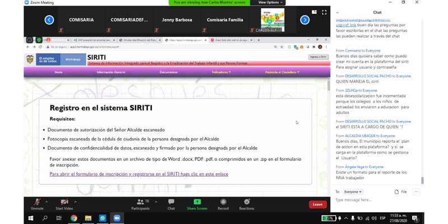The image size is (448, 224).
Task: Open audio options arrow beside Unmute
Action: click(46, 202)
